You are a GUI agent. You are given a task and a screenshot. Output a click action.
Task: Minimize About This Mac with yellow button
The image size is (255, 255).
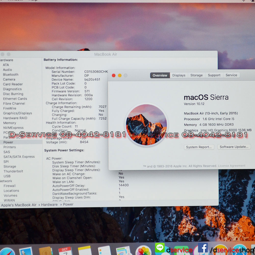(x=120, y=75)
